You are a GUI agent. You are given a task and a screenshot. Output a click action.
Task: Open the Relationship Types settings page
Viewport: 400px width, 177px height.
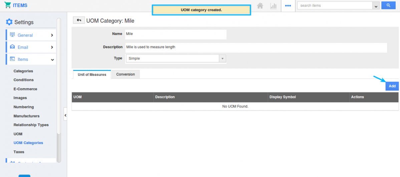click(x=31, y=125)
